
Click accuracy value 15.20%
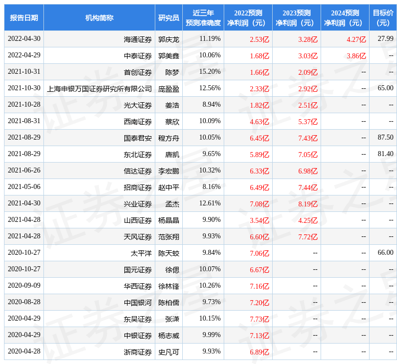point(210,71)
